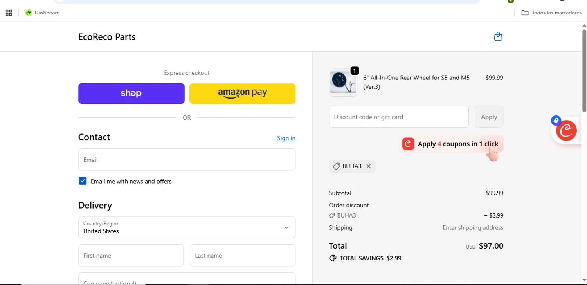This screenshot has width=587, height=285.
Task: Click the Express checkout label
Action: coord(187,73)
